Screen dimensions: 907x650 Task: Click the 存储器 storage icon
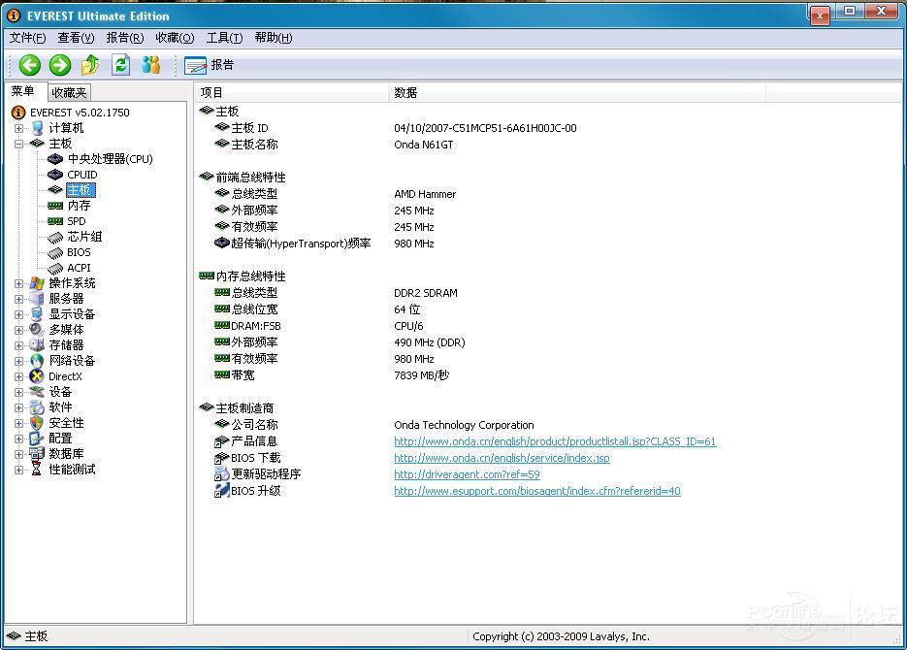pos(37,345)
